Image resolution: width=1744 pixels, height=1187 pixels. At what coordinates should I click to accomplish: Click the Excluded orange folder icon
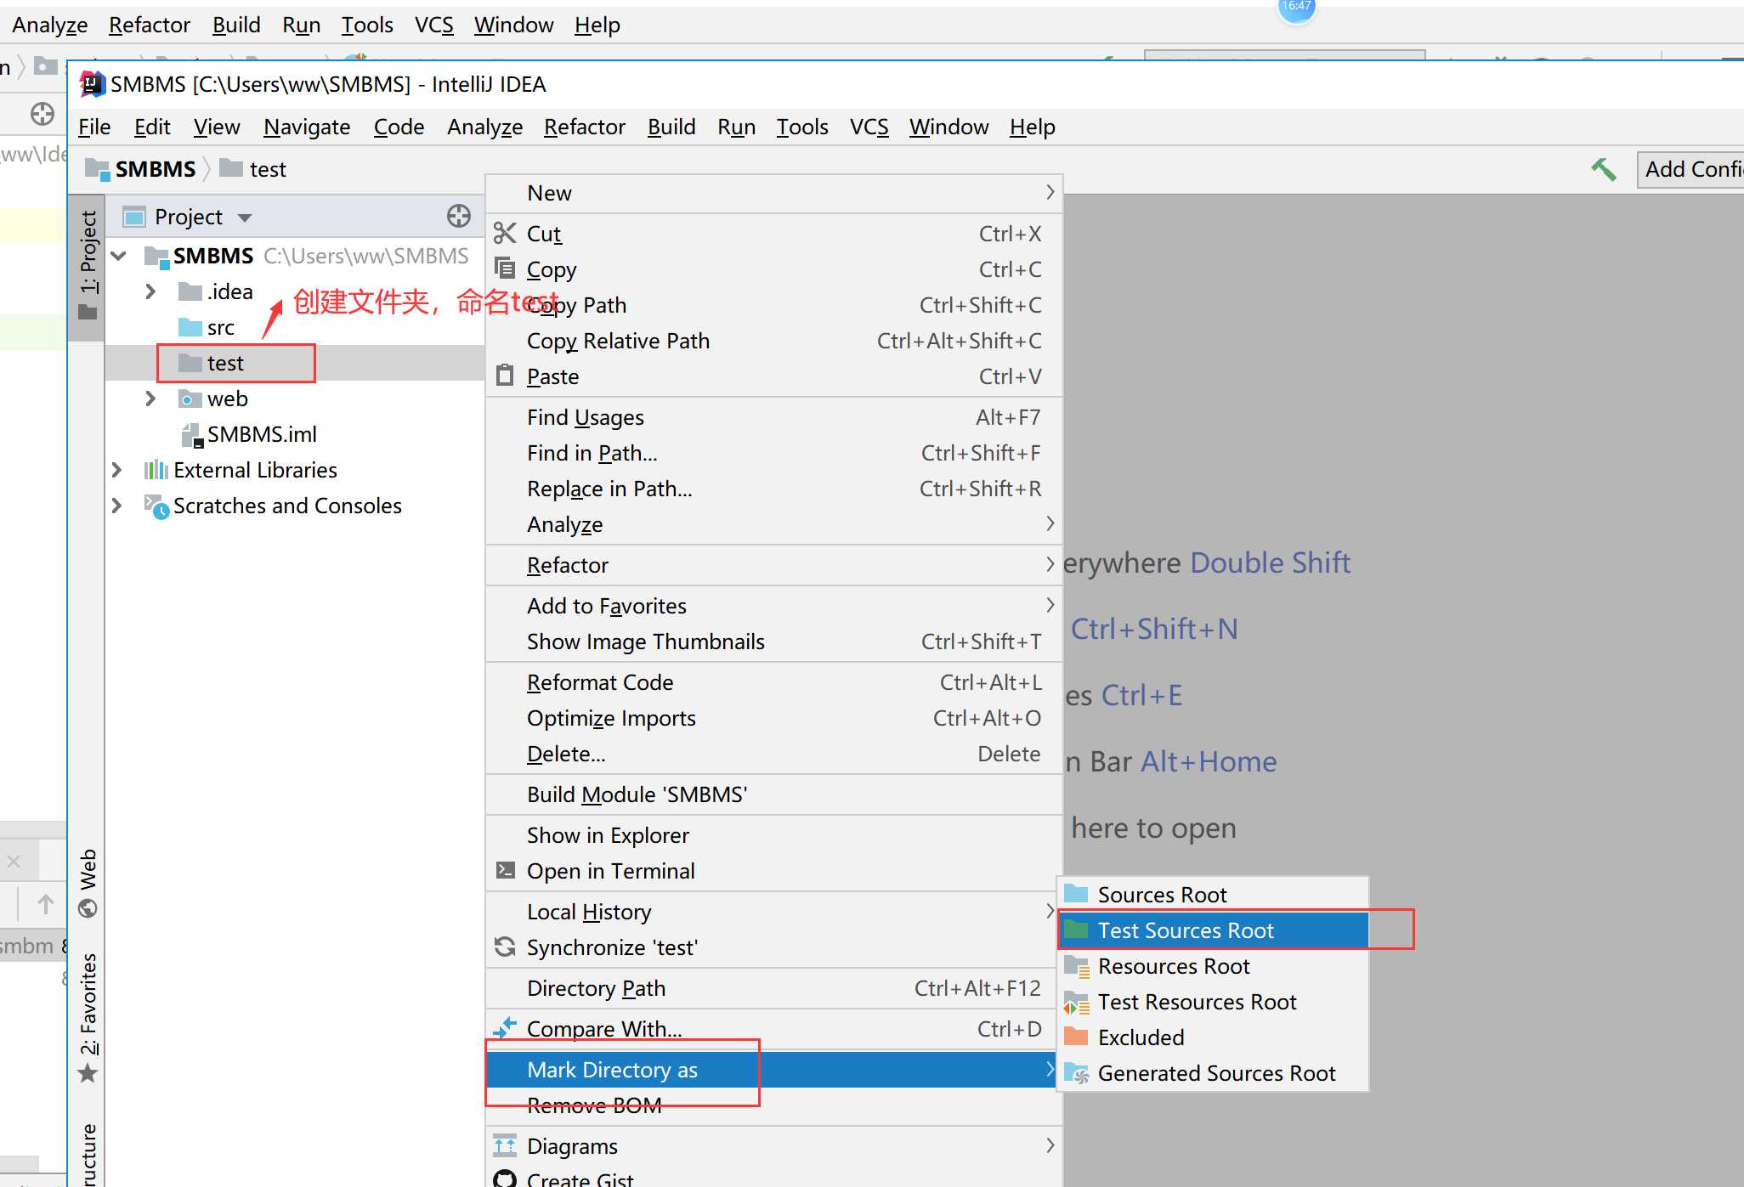point(1076,1037)
